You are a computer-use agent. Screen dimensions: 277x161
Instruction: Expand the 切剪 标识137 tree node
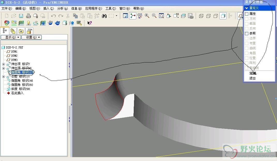pos(4,76)
